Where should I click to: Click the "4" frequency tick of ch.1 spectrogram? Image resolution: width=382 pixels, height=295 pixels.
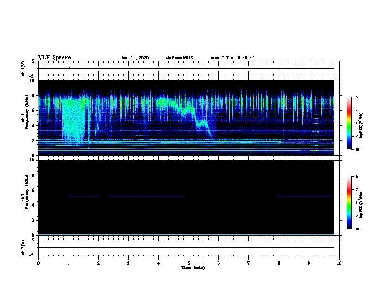[33, 126]
